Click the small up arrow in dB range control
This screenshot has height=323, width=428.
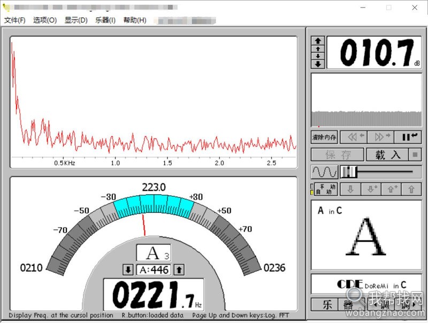(x=318, y=49)
